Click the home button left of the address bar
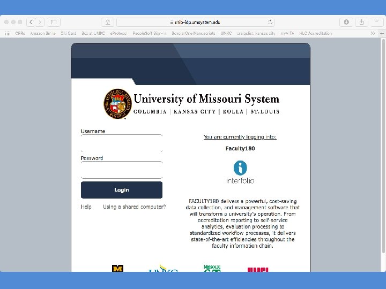 click(x=108, y=22)
